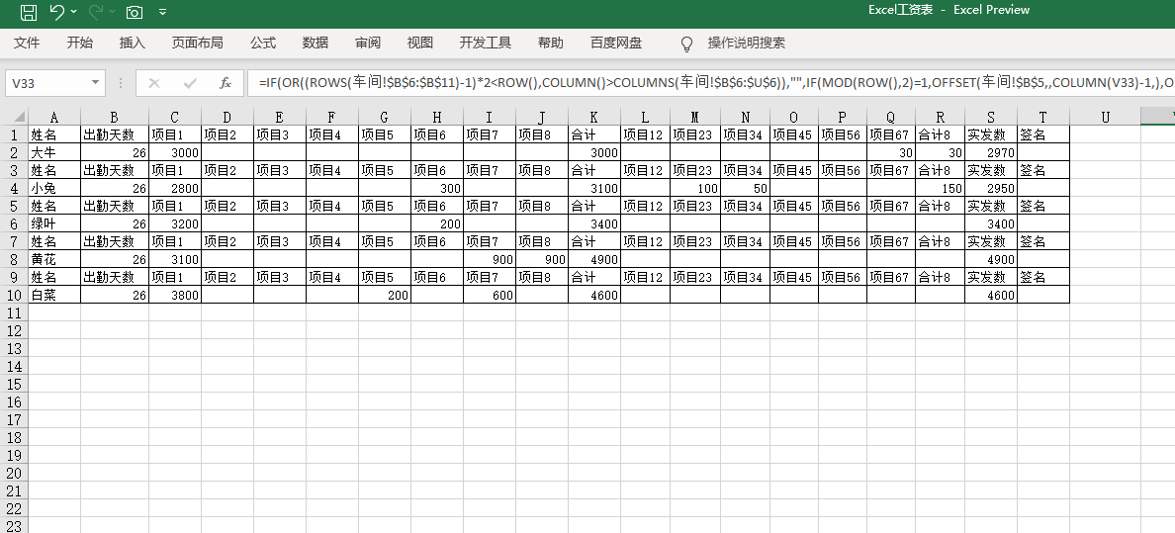Click cell containing 大牛
The width and height of the screenshot is (1175, 533).
point(54,152)
